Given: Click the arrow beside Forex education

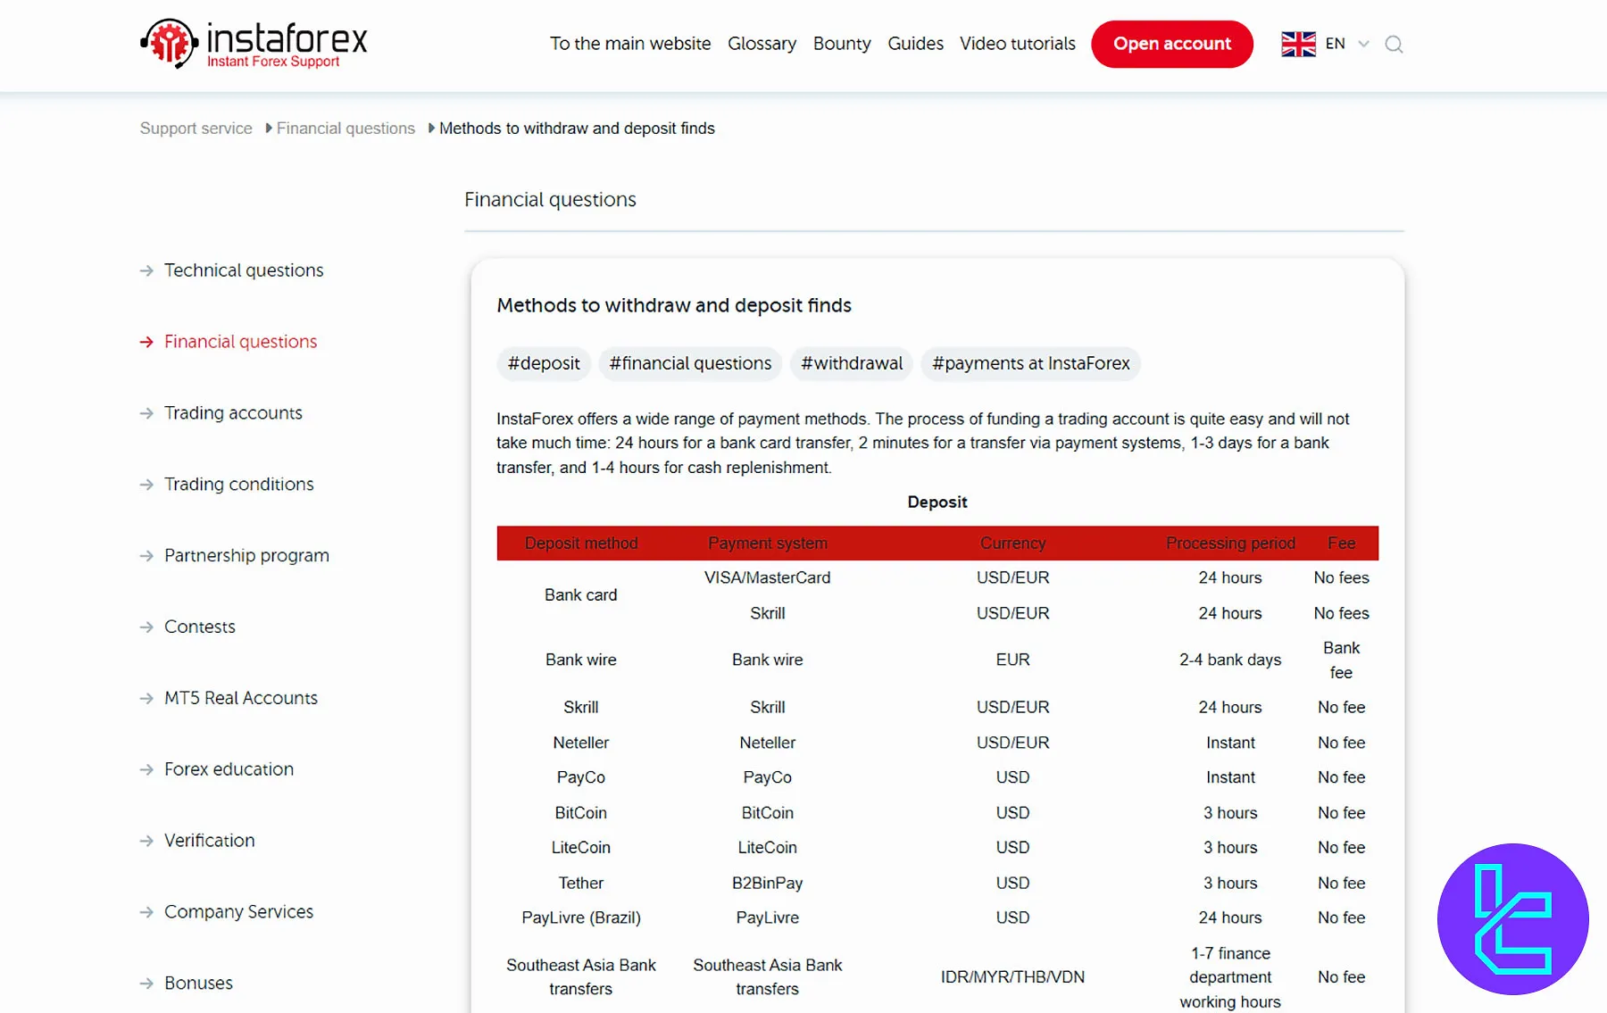Looking at the screenshot, I should click(146, 769).
